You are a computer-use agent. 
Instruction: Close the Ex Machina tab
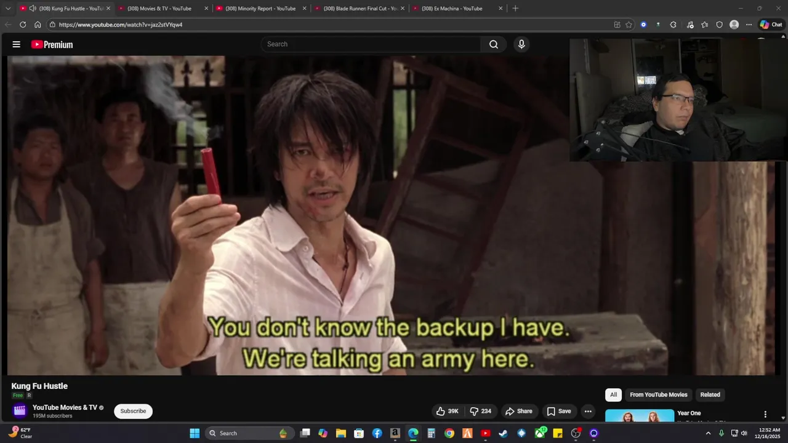pyautogui.click(x=501, y=9)
